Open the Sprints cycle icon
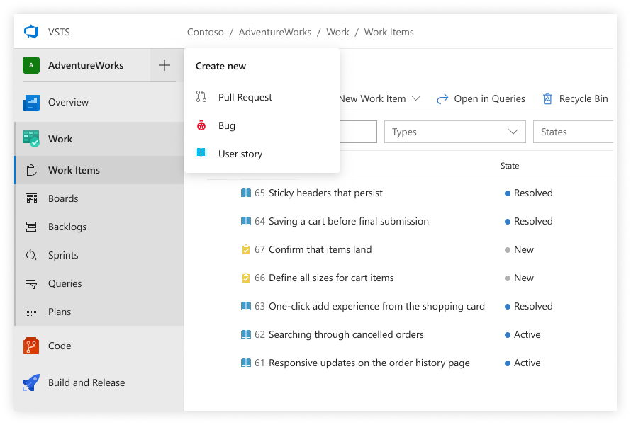Screen dimensions: 631x425 tap(31, 255)
